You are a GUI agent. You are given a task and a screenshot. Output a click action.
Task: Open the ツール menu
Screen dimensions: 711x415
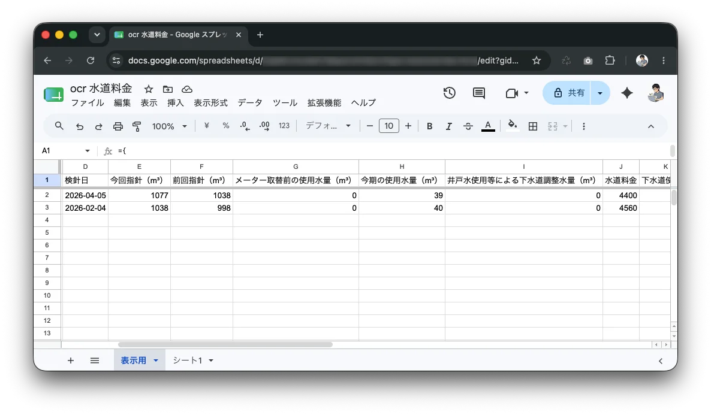pos(285,103)
